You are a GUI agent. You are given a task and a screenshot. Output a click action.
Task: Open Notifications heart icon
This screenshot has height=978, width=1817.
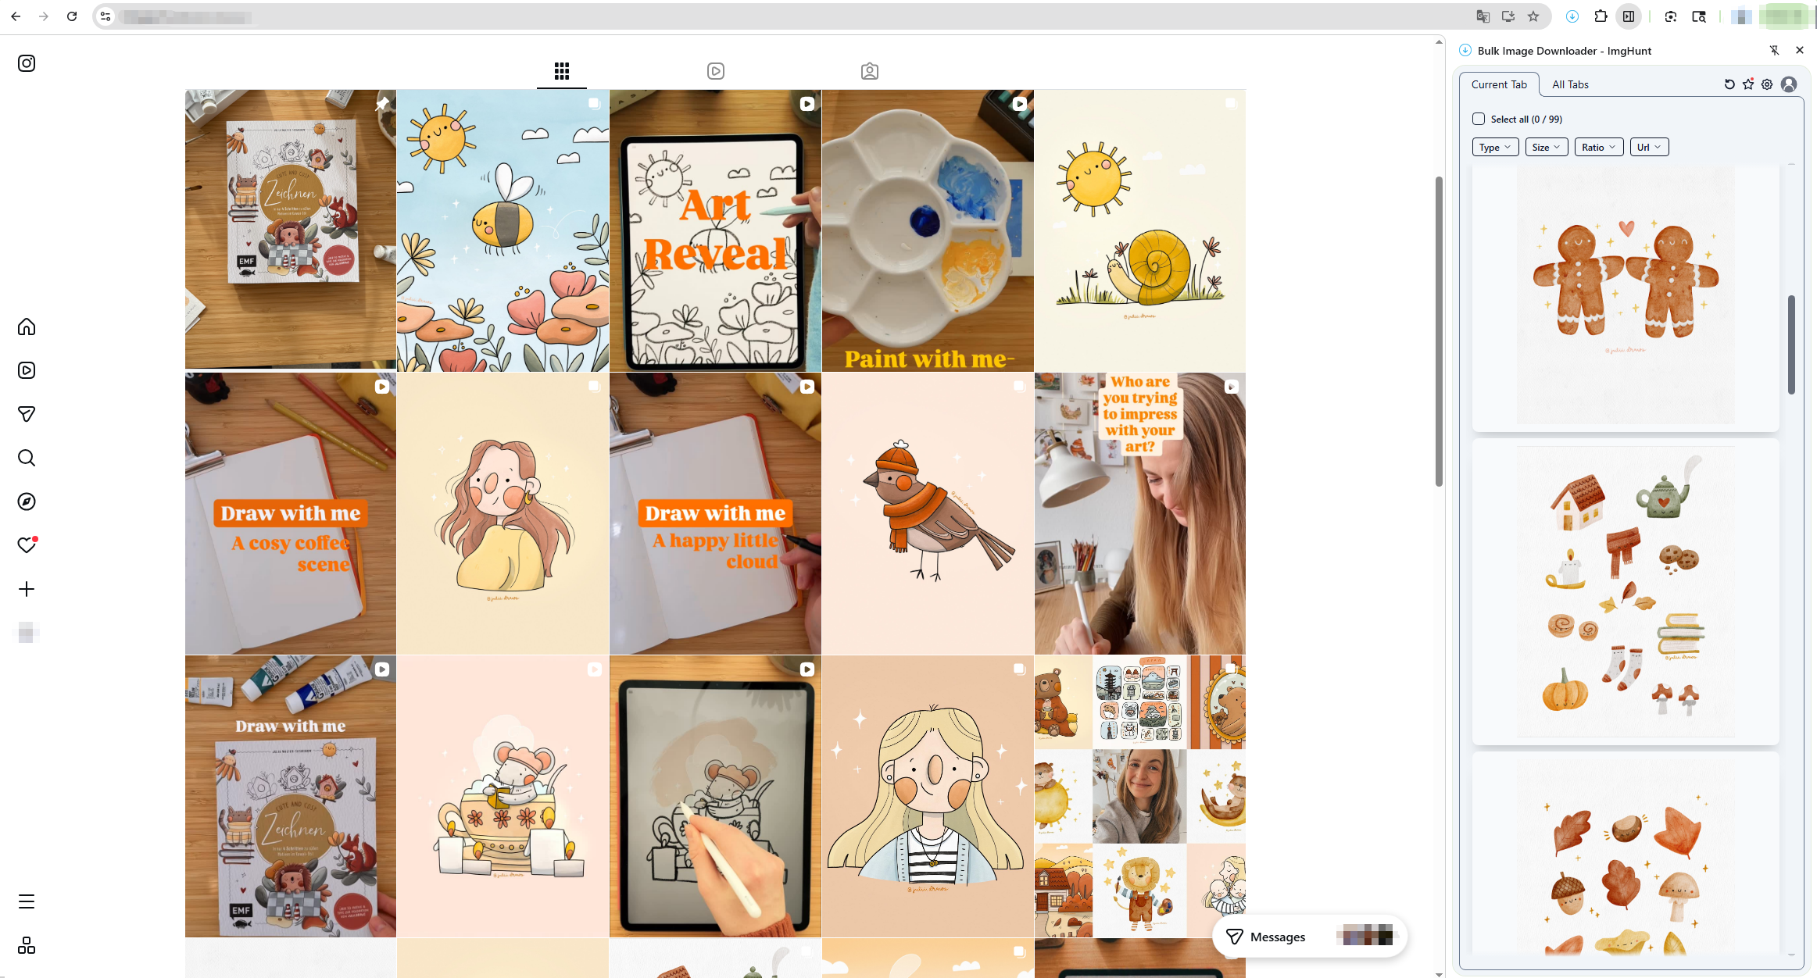tap(27, 545)
